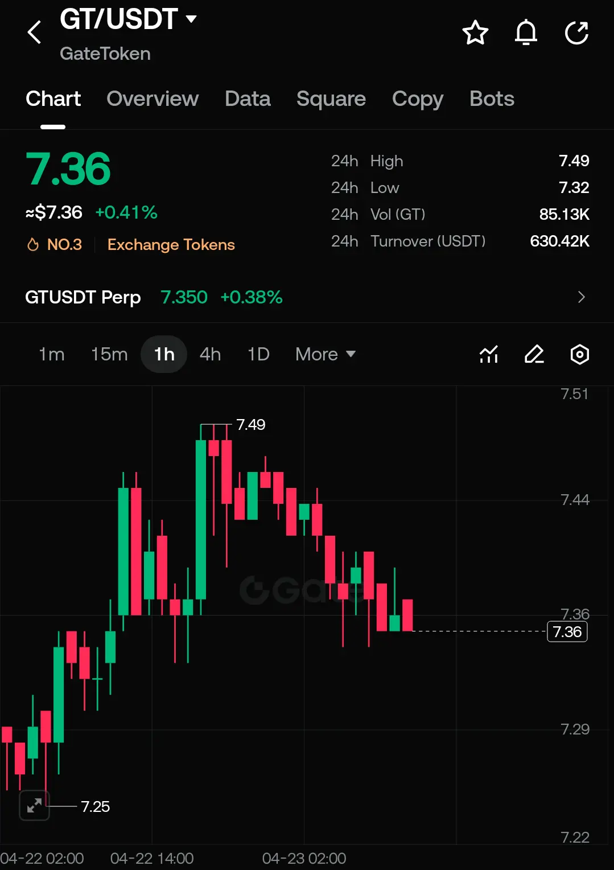Screen dimensions: 614x870
Task: Open chart settings hexagon icon
Action: pyautogui.click(x=579, y=354)
